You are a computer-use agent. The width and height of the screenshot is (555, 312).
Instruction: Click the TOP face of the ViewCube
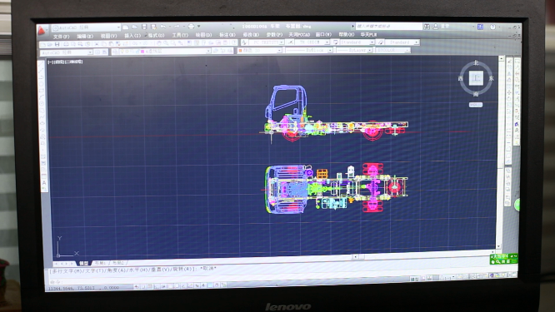[476, 78]
